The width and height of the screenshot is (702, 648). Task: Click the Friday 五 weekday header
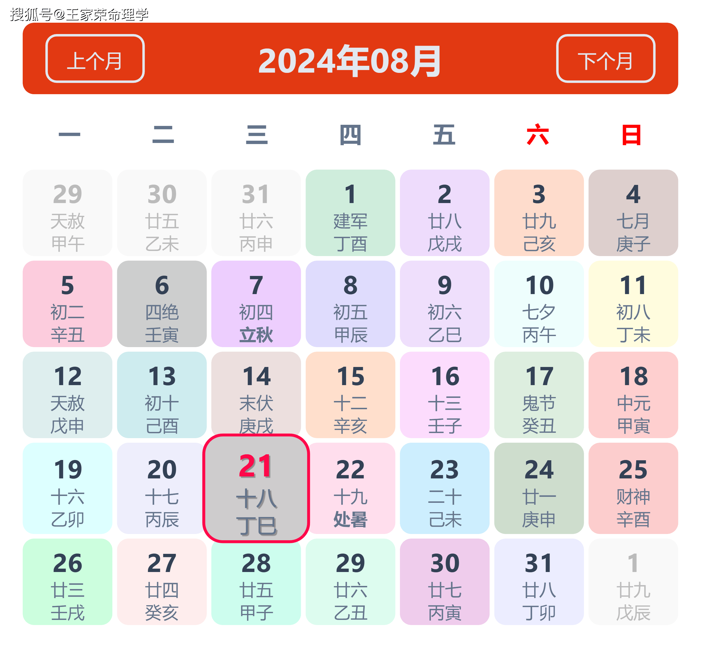point(444,135)
